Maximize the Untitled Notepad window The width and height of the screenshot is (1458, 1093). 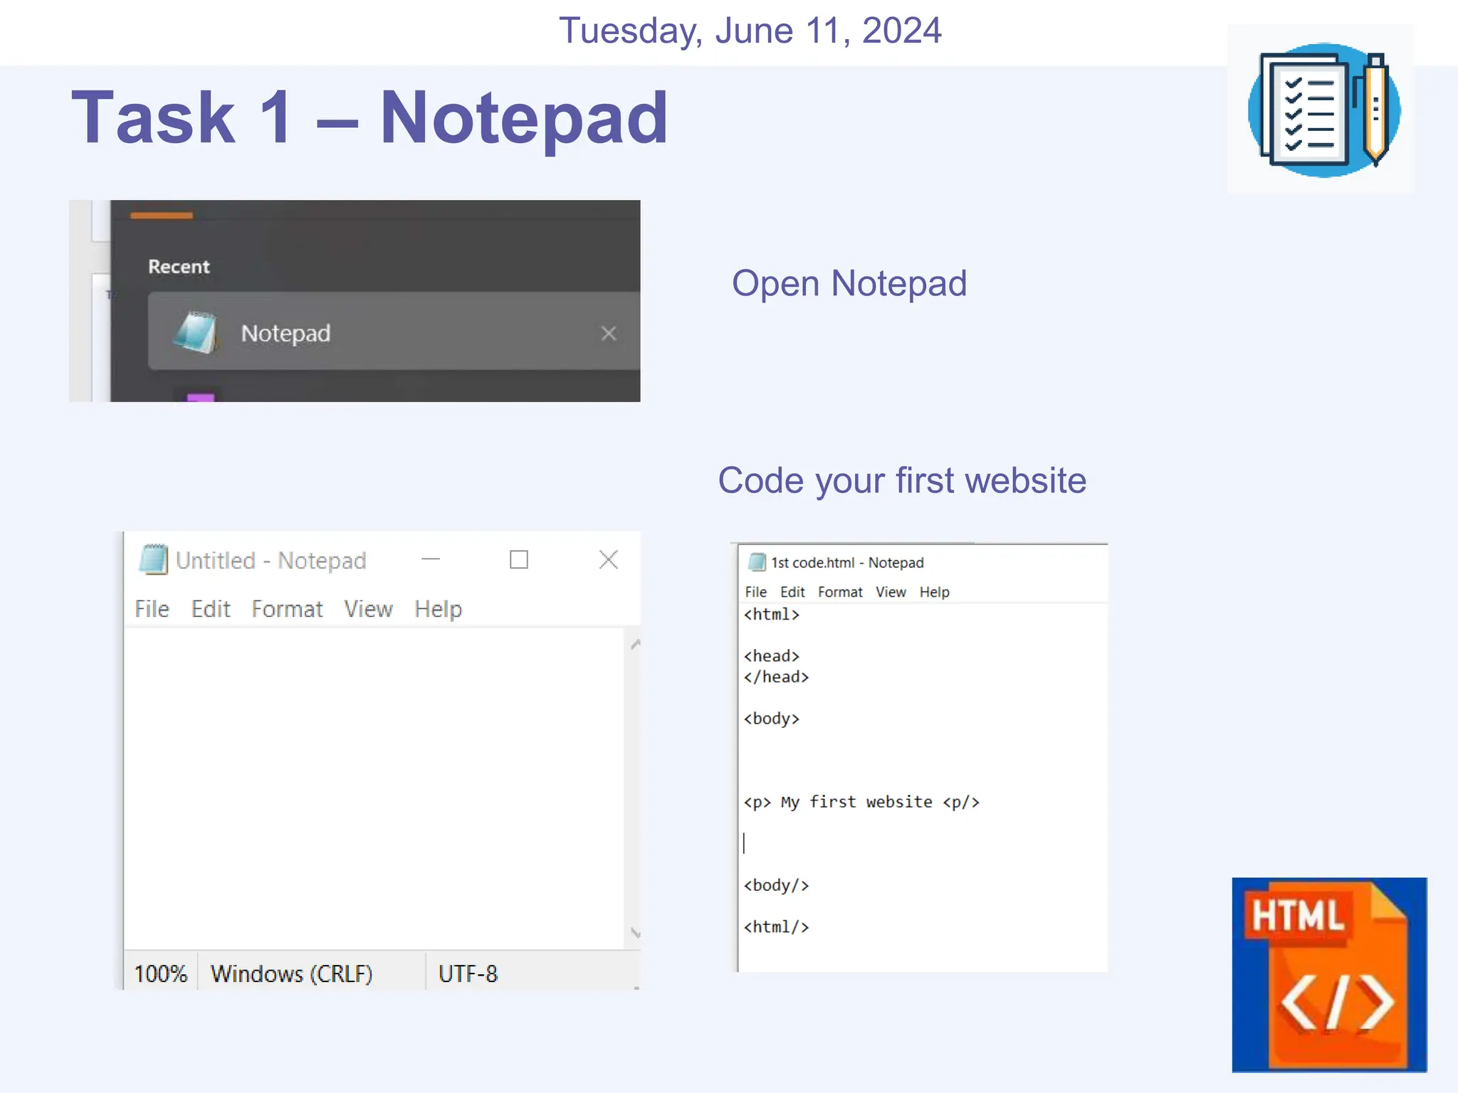(x=519, y=560)
